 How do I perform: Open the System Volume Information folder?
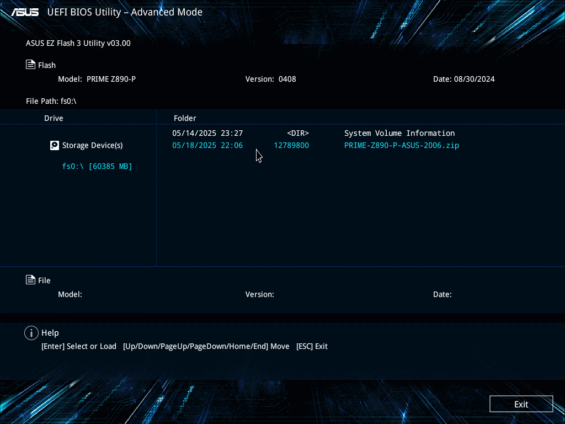[x=399, y=133]
